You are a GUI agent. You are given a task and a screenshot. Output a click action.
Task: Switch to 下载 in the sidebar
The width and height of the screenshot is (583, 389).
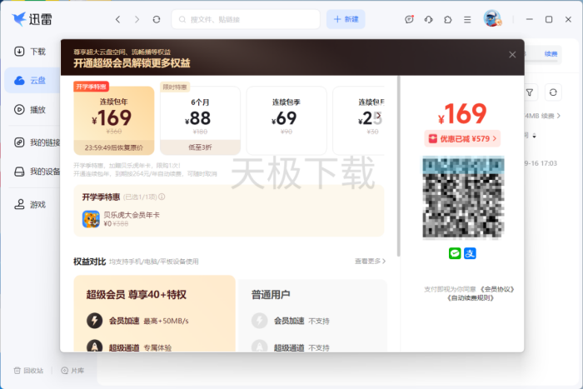click(30, 52)
